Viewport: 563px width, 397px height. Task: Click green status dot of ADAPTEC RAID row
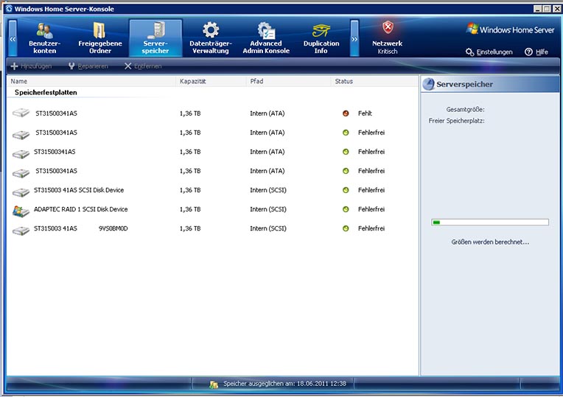(346, 209)
